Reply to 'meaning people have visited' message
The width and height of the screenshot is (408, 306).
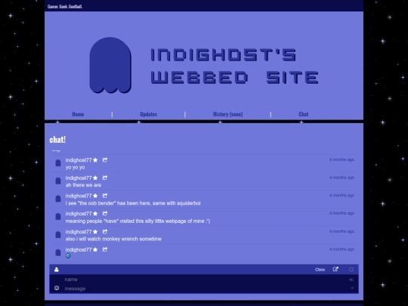[104, 214]
